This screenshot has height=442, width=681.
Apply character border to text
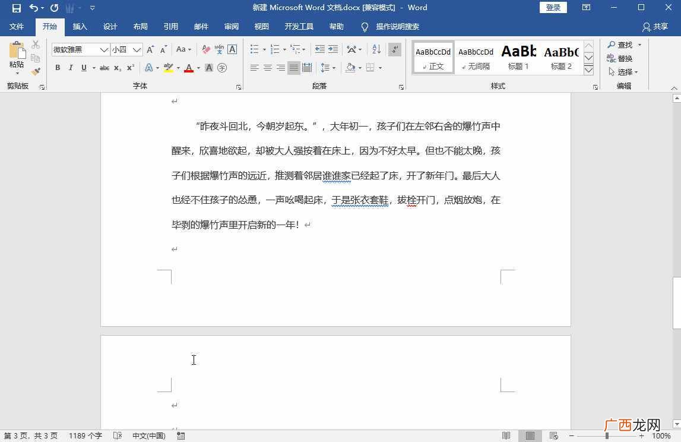(232, 49)
